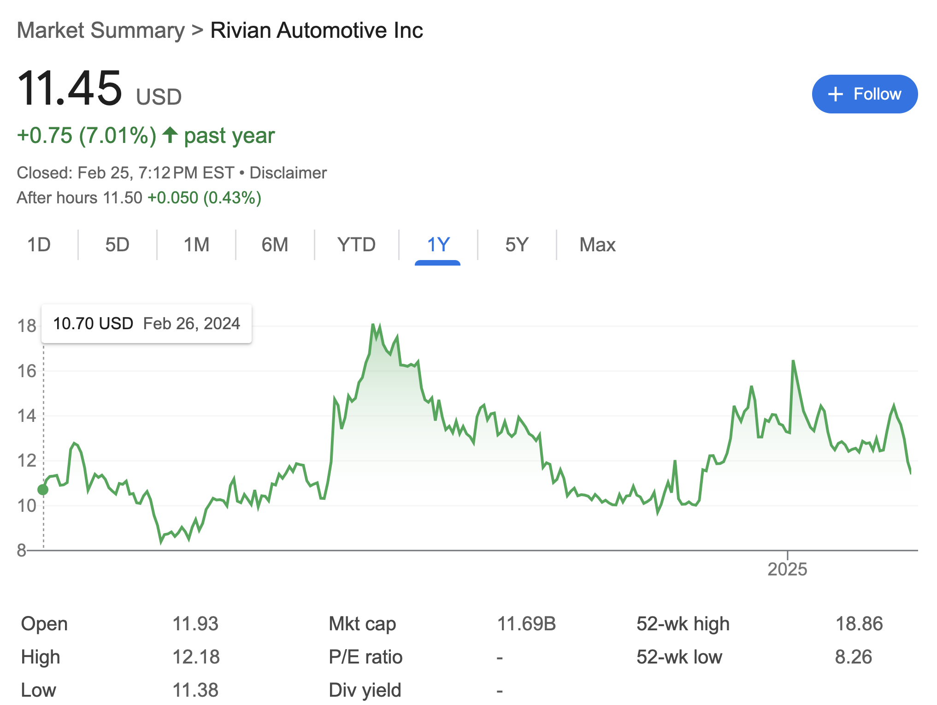Select the 1Y range tab

(x=438, y=245)
